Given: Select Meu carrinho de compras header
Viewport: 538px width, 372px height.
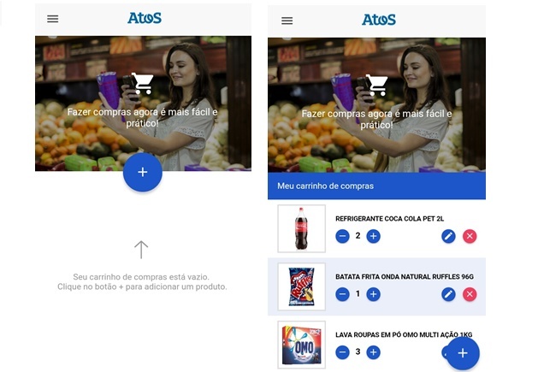Looking at the screenshot, I should coord(376,186).
